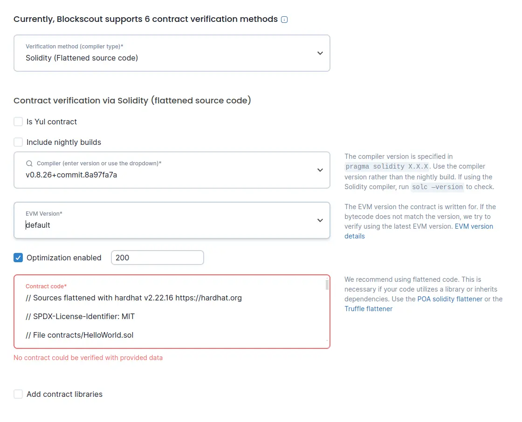Click the info icon beside verification methods heading
This screenshot has height=422, width=522.
pos(284,20)
